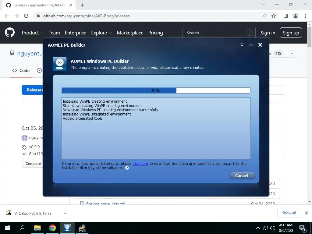Viewport: 312px width, 234px height.
Task: Click the v0.9.9.1 tag label
Action: coord(36,147)
